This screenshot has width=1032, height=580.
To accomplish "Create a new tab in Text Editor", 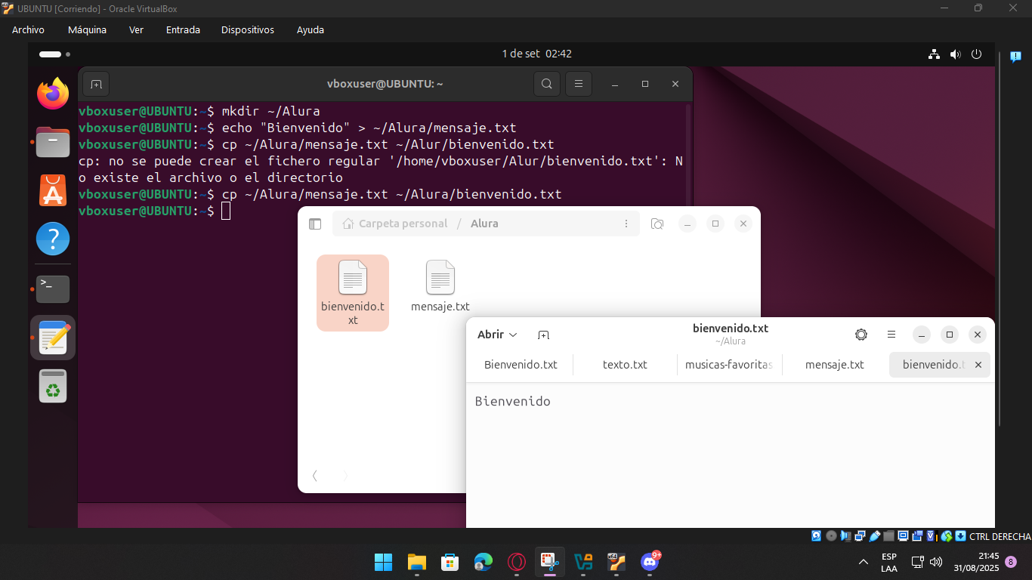I will click(x=543, y=335).
